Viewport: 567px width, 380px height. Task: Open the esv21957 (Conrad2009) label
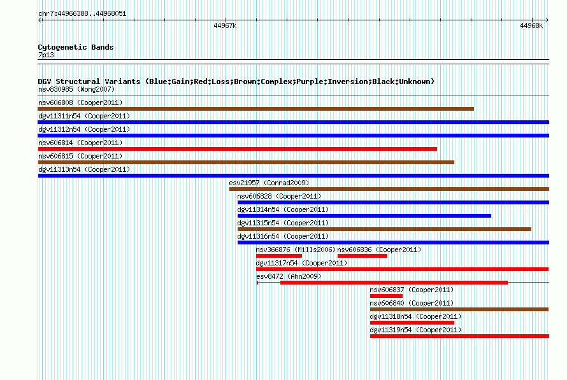pyautogui.click(x=269, y=183)
